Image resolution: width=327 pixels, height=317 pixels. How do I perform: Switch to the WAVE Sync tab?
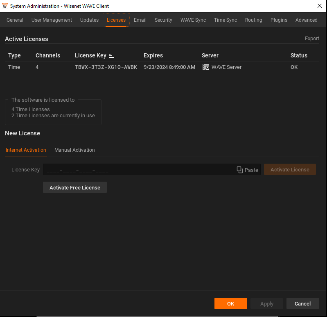193,20
